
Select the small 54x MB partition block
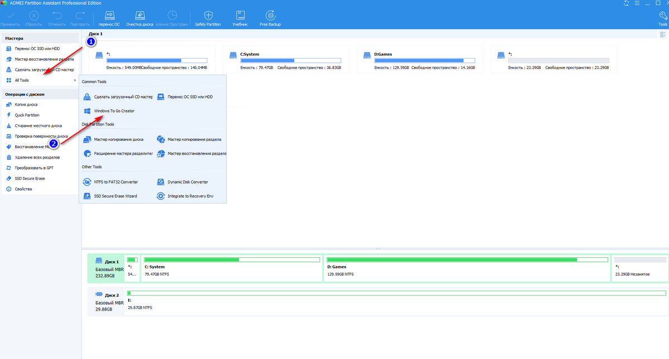(133, 267)
